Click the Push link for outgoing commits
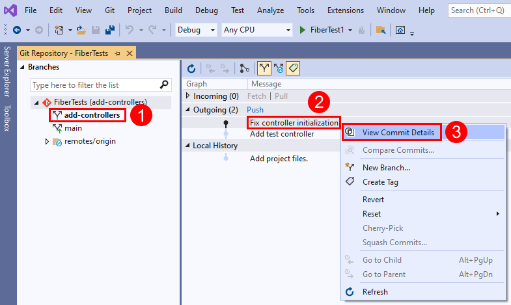The width and height of the screenshot is (511, 305). (x=255, y=110)
